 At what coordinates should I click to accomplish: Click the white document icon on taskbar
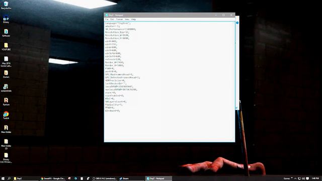[x=82, y=178]
